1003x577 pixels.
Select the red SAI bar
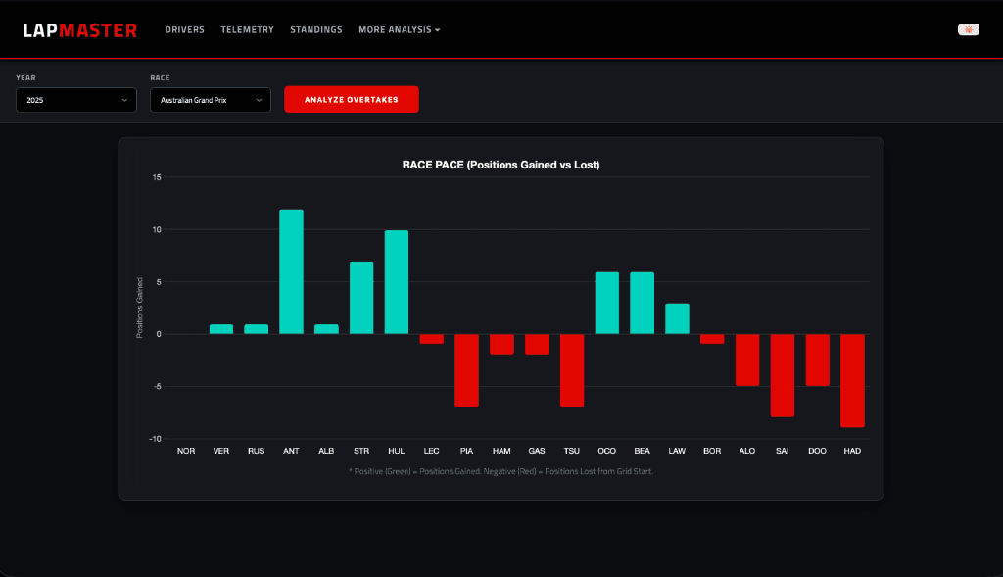pyautogui.click(x=782, y=375)
